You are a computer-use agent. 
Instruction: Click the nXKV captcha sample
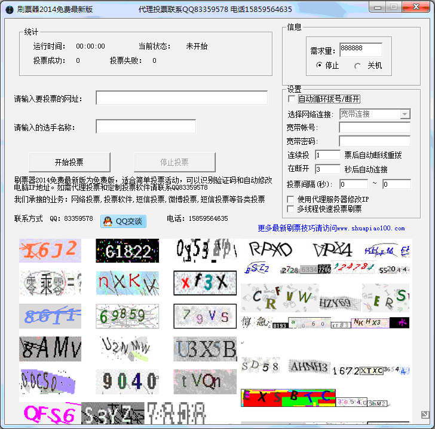pyautogui.click(x=127, y=283)
